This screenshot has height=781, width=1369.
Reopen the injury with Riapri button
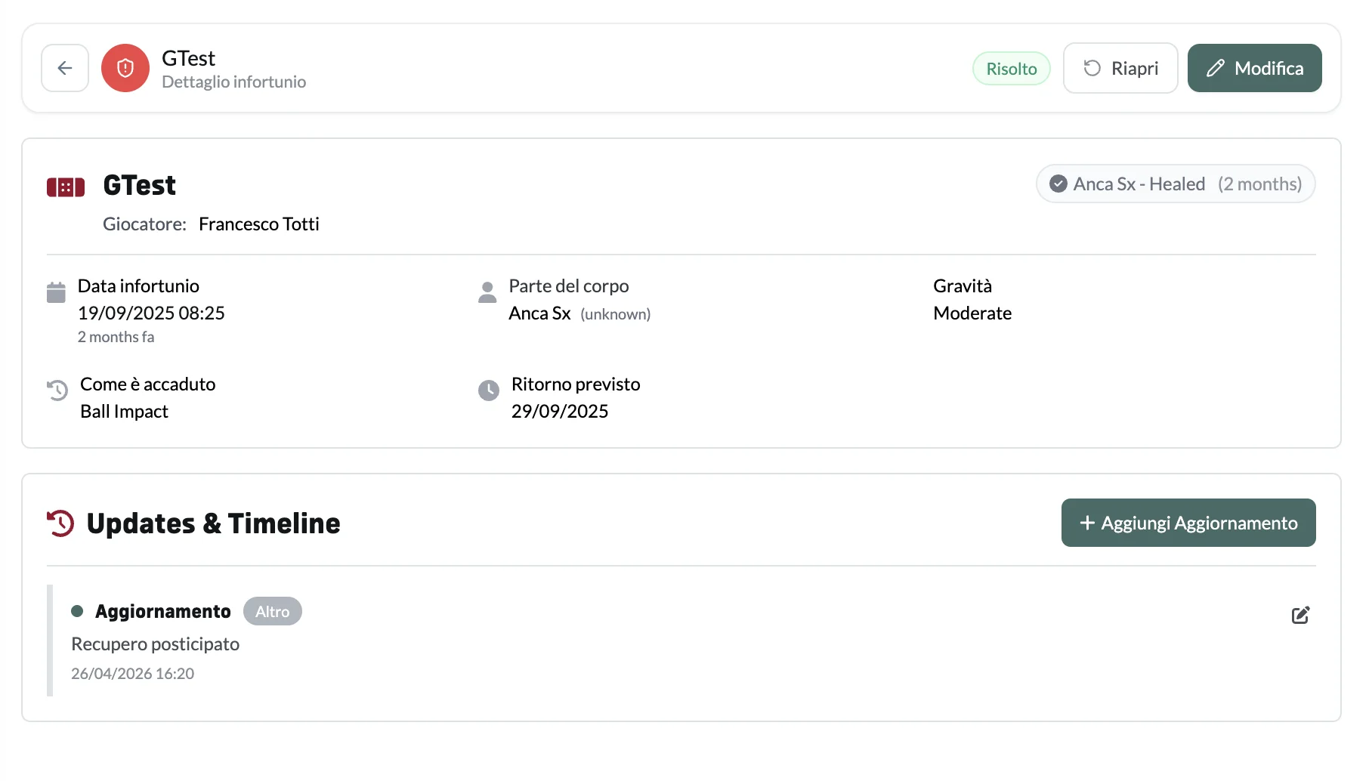1120,68
